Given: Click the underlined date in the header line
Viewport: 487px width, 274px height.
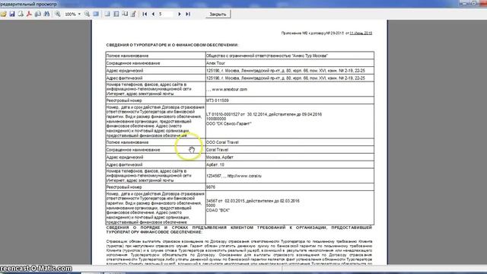Looking at the screenshot, I should (x=361, y=33).
